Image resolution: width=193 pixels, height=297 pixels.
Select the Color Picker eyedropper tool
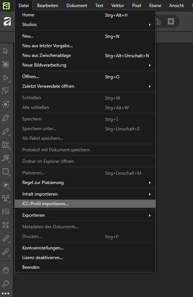coord(6,252)
